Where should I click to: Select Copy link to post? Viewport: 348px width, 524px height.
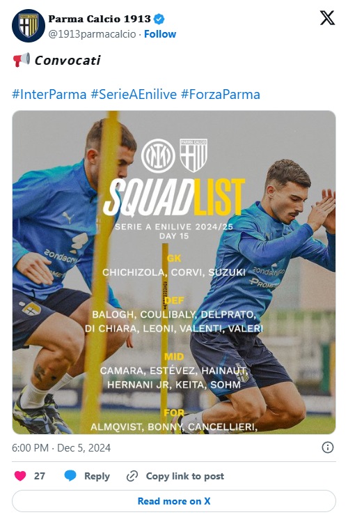pyautogui.click(x=185, y=476)
